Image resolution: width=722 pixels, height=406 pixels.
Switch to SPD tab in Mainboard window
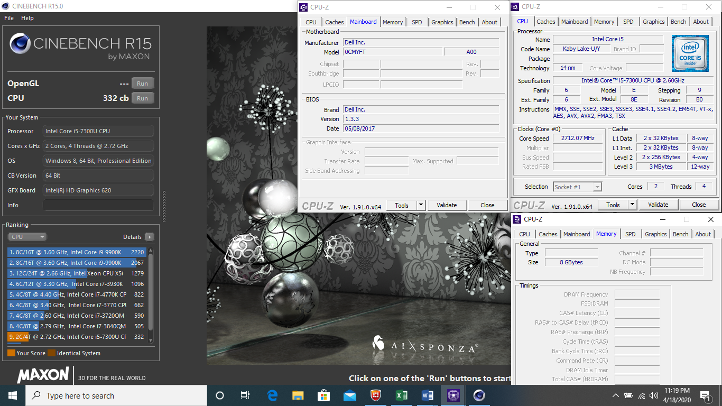417,22
